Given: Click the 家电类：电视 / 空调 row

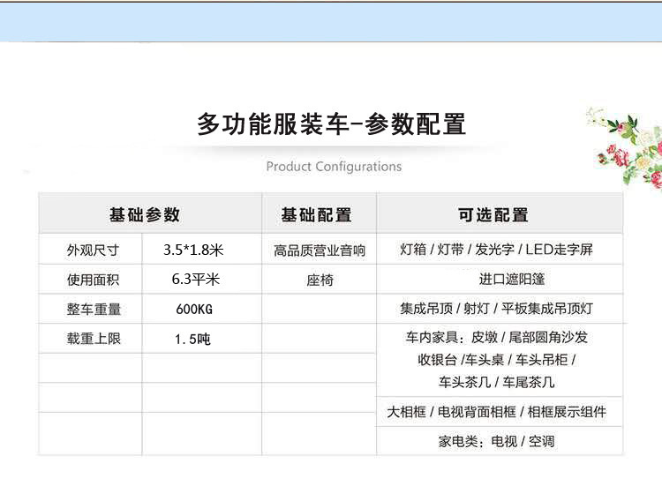Looking at the screenshot, I should pos(500,442).
